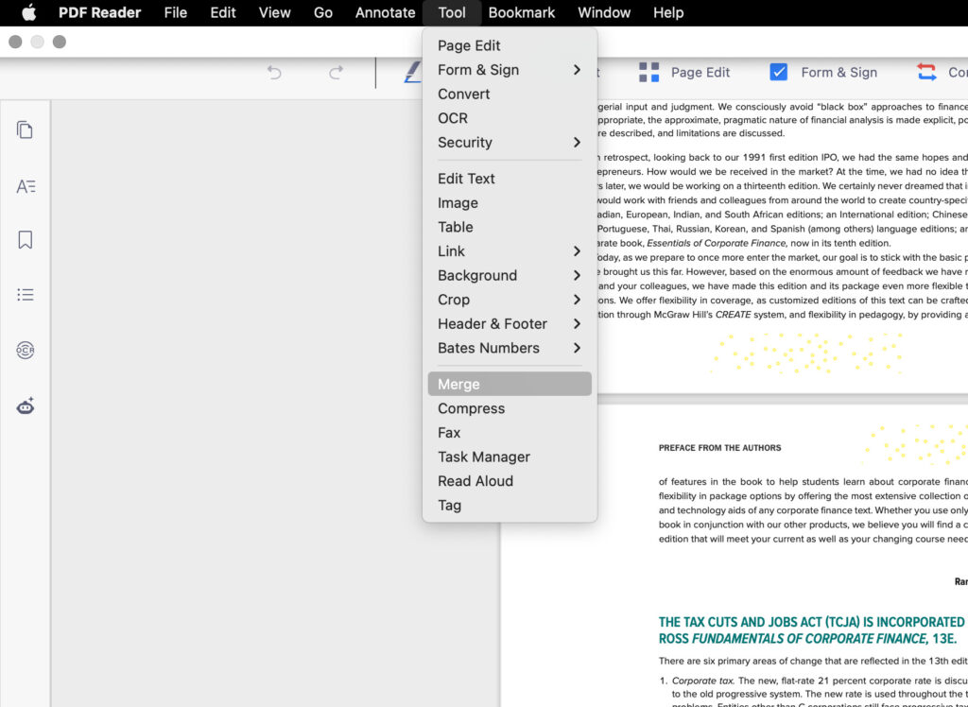This screenshot has height=707, width=968.
Task: Click the Page Edit grid icon in toolbar
Action: pos(649,72)
